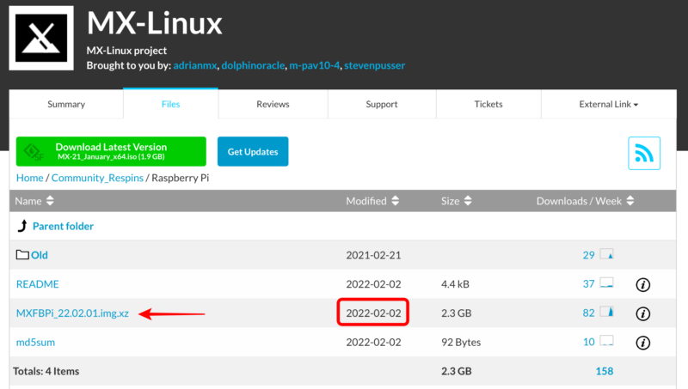Go to the Support tab

click(x=382, y=104)
